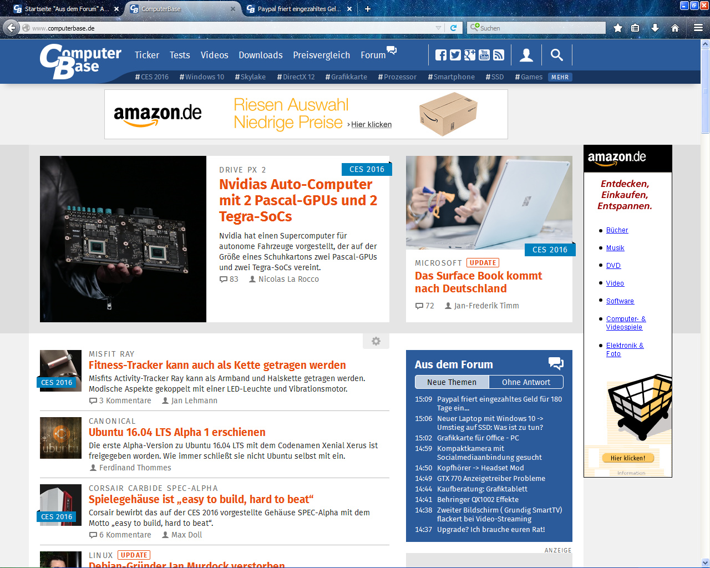The image size is (710, 568).
Task: Open Spielegehäuse easy to build article
Action: click(201, 499)
